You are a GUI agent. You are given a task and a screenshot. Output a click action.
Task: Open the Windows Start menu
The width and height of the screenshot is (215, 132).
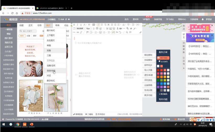4,124
